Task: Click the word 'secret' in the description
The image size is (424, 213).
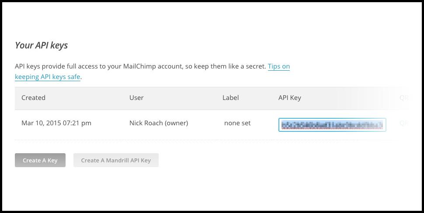Action: [254, 66]
